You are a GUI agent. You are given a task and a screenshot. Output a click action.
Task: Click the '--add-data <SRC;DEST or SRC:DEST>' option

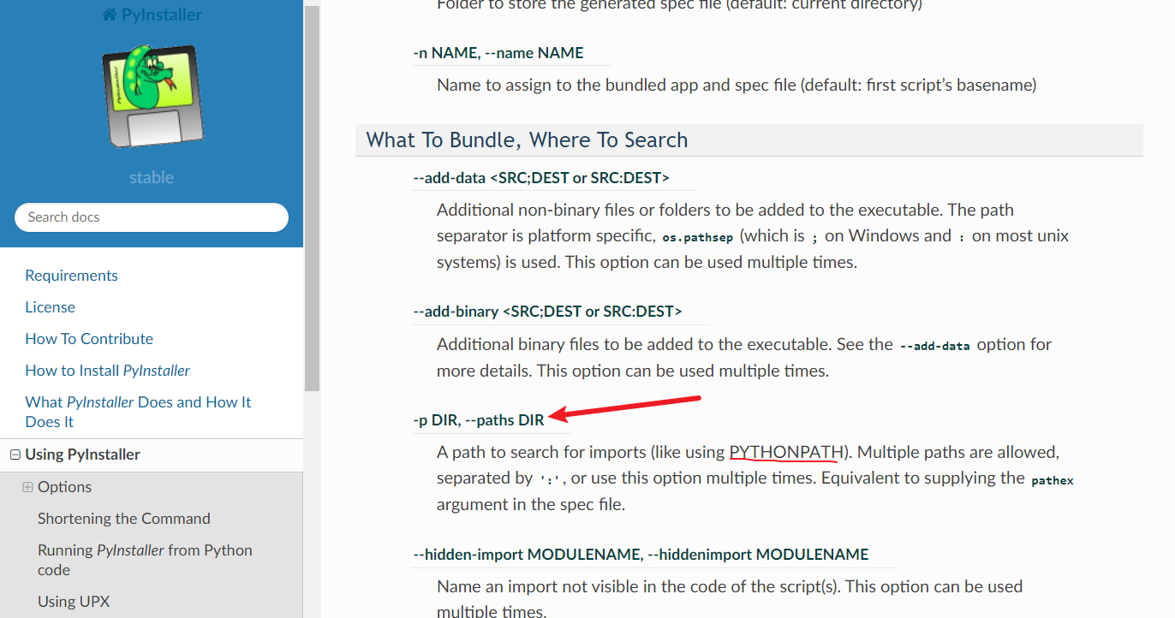point(541,178)
